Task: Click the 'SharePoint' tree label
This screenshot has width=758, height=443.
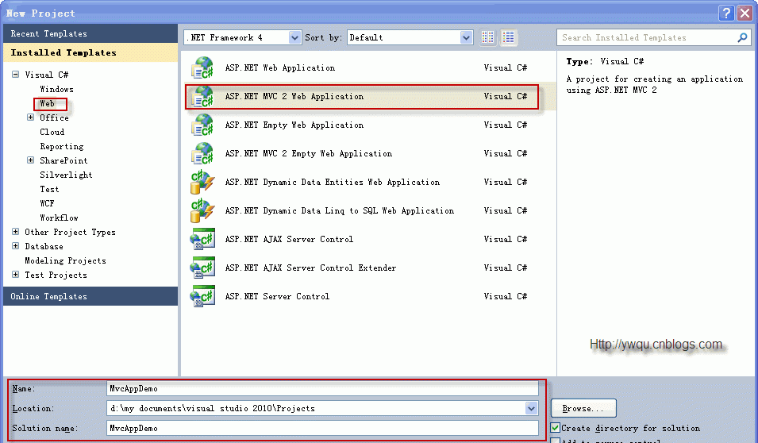Action: pos(63,160)
